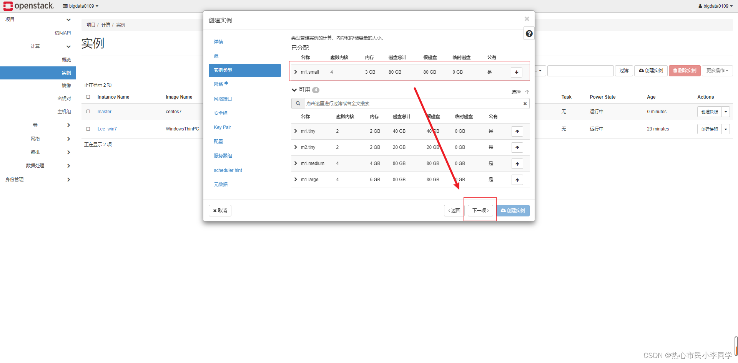This screenshot has height=363, width=738.
Task: Expand m1.tiny flavor details
Action: pos(296,131)
